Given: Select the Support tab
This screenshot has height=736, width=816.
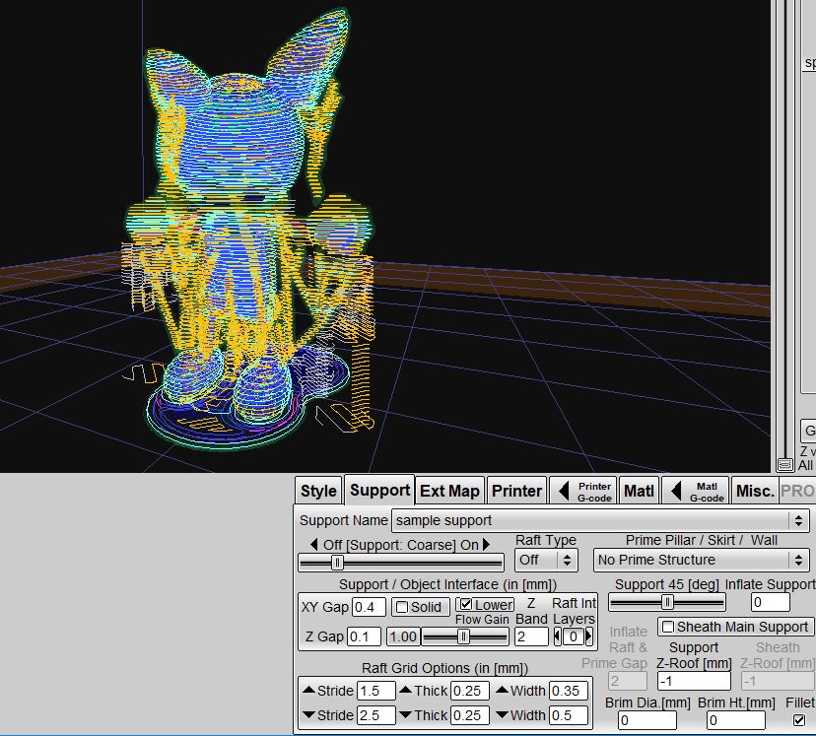Looking at the screenshot, I should coord(379,490).
